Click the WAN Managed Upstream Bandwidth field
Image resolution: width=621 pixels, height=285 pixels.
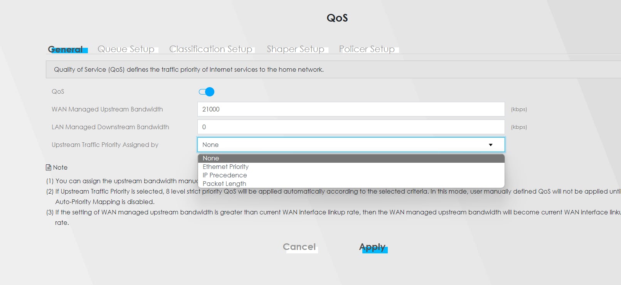pos(351,109)
